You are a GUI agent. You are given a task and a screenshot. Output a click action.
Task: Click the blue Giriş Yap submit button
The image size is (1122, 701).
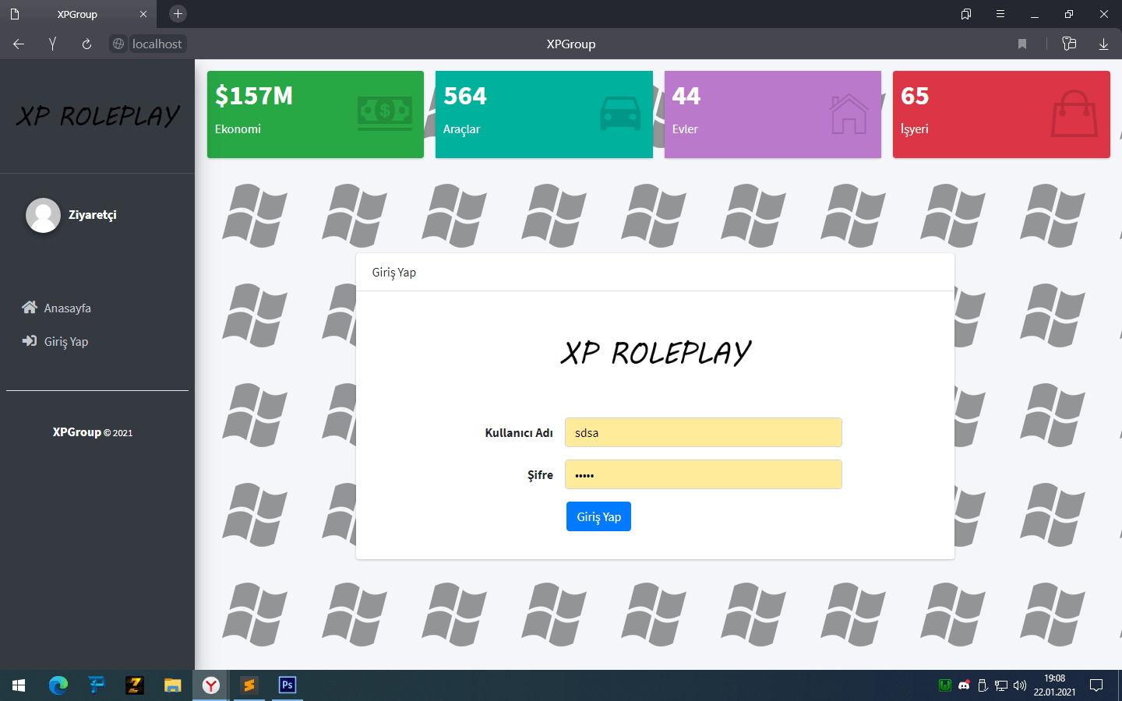coord(598,516)
